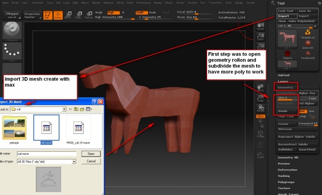Create new folder in Import dialog

pos(82,109)
